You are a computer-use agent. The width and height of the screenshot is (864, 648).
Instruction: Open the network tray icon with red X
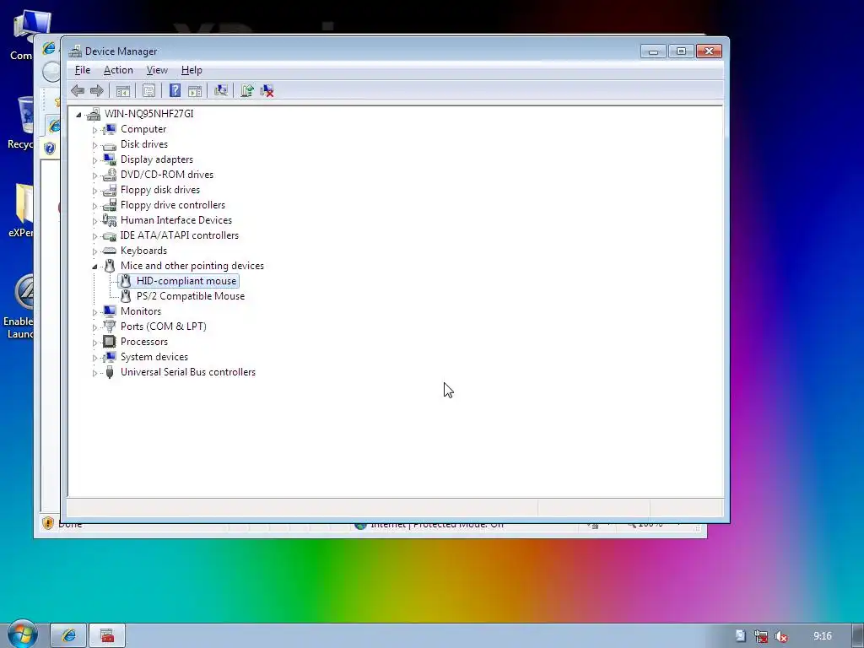[x=760, y=636]
